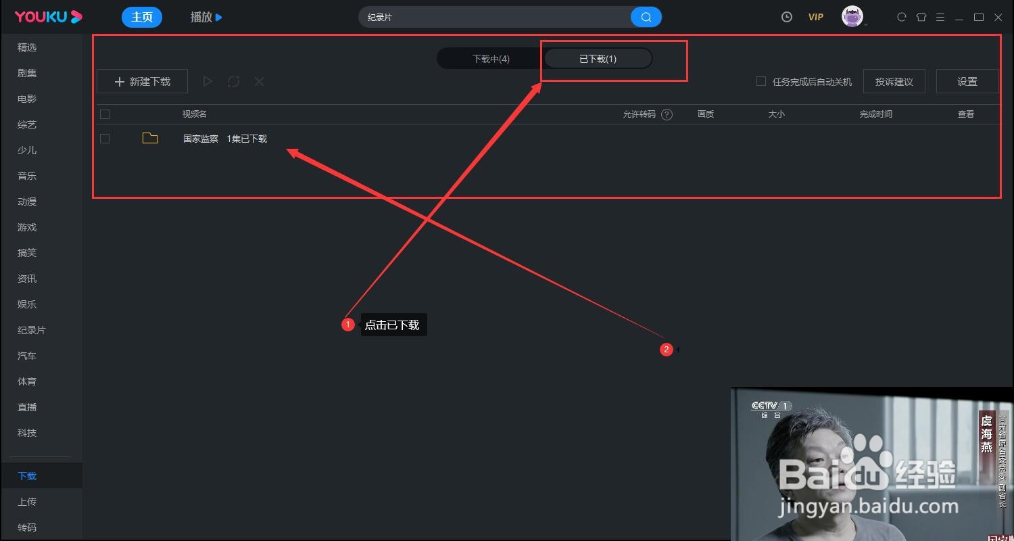Select 纪录片 in the sidebar

pyautogui.click(x=32, y=330)
